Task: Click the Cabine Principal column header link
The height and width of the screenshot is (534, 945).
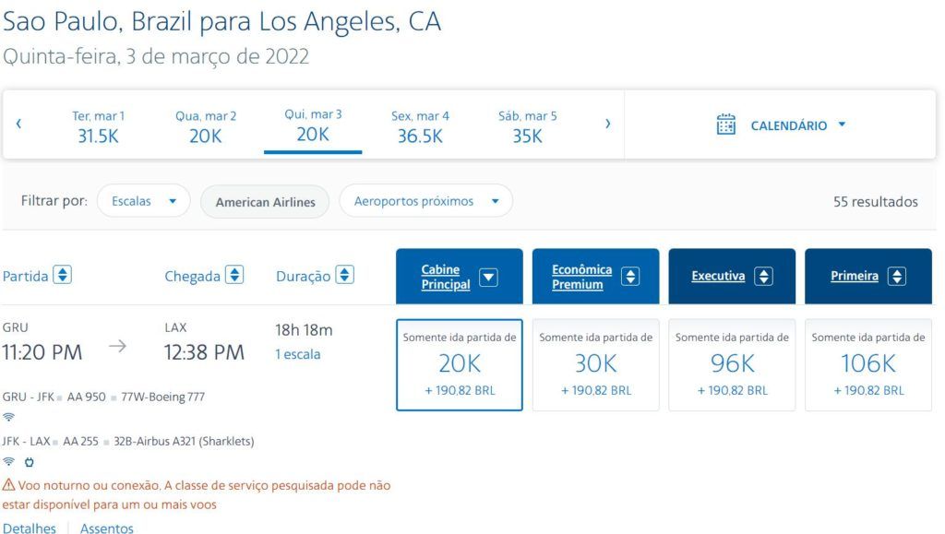Action: (446, 277)
